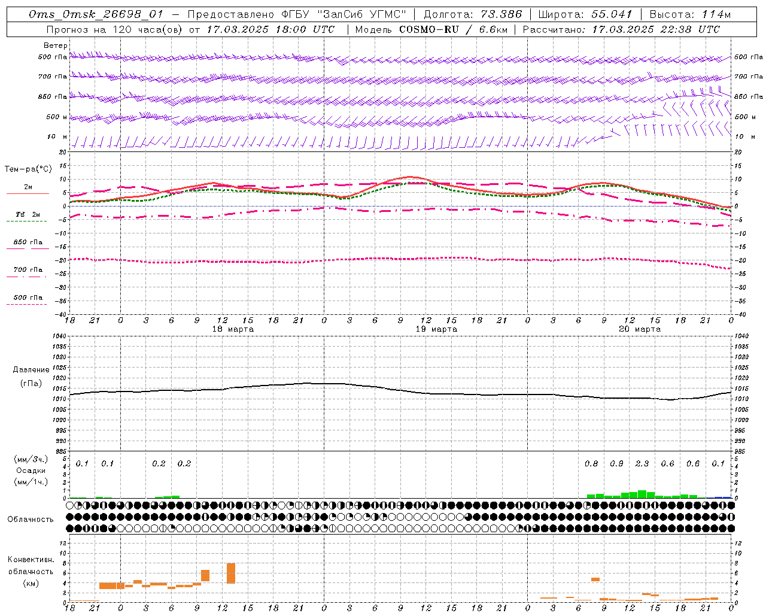
Task: Click the 18 марта date label
Action: (233, 329)
